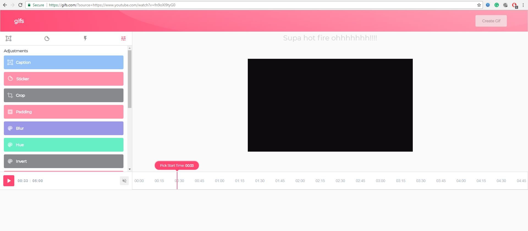The width and height of the screenshot is (528, 231).
Task: Select the adjustments sliders tab icon
Action: click(x=123, y=38)
